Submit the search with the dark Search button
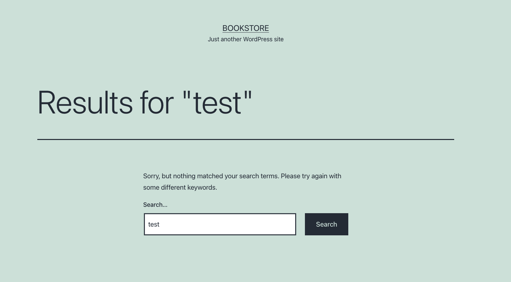This screenshot has height=282, width=511. point(326,224)
